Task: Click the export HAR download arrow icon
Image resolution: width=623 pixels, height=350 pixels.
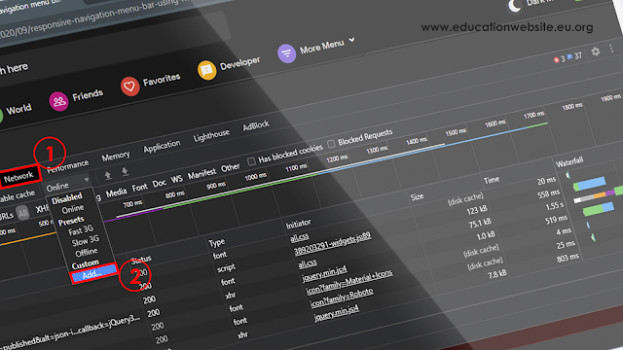Action: [x=125, y=171]
